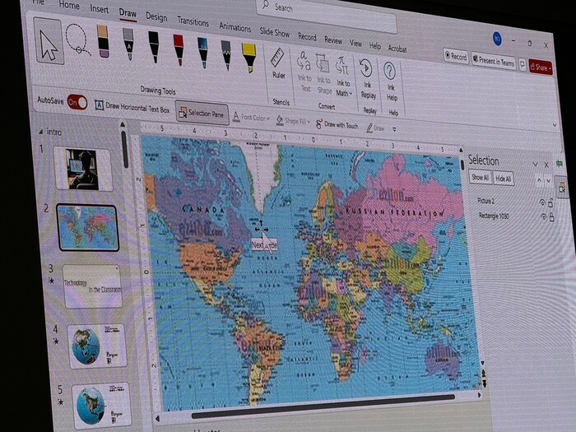Click the Ink to Text button
The height and width of the screenshot is (432, 576).
click(304, 72)
